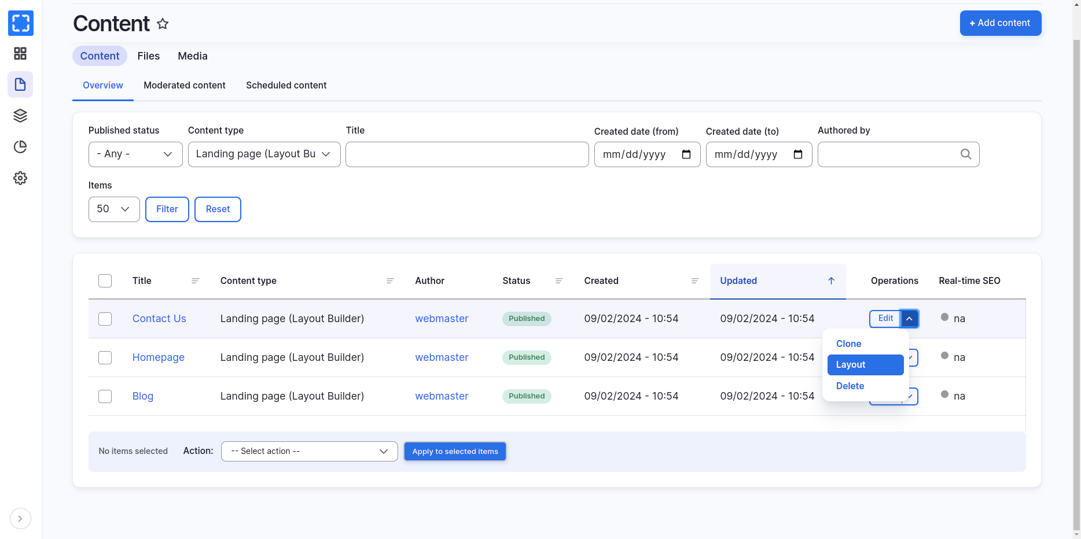Expand the Select action dropdown
Screen dimensions: 1081x539
click(x=309, y=452)
